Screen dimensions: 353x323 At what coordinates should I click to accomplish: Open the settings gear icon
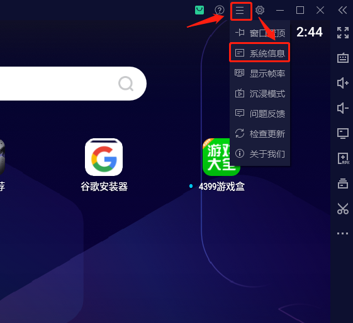[260, 10]
